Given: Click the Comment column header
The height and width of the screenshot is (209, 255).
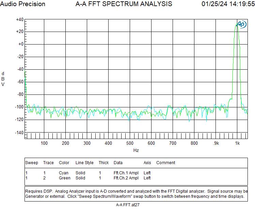Looking at the screenshot, I should (x=166, y=163).
